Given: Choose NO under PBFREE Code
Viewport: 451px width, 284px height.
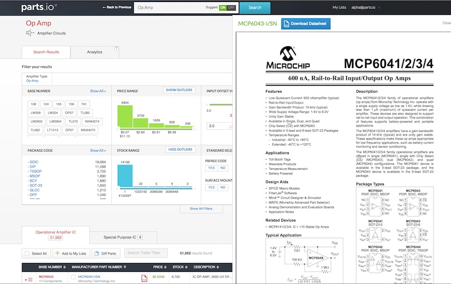Looking at the screenshot, I should [223, 168].
